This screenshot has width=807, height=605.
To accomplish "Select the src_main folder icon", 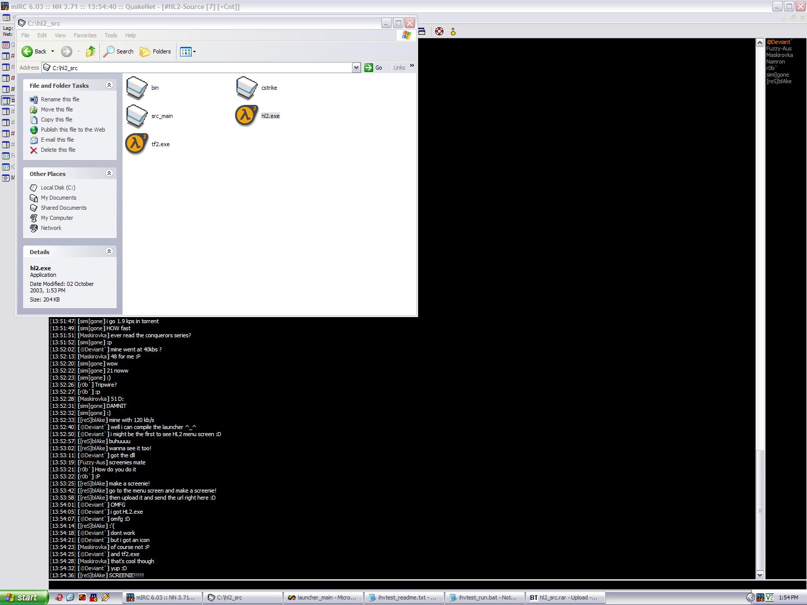I will (137, 116).
